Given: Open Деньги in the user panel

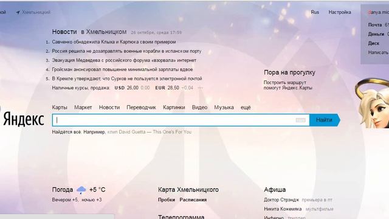Looking at the screenshot, I should pyautogui.click(x=376, y=34).
